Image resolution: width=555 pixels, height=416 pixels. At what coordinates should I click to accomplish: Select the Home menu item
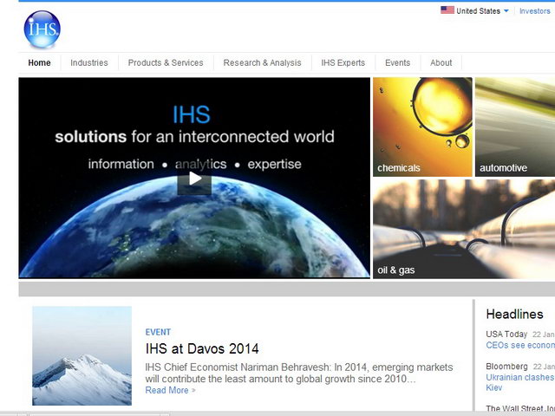tap(39, 63)
